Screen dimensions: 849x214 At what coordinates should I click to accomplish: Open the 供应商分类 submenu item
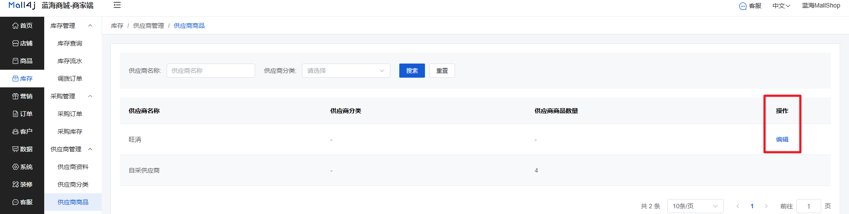(73, 184)
